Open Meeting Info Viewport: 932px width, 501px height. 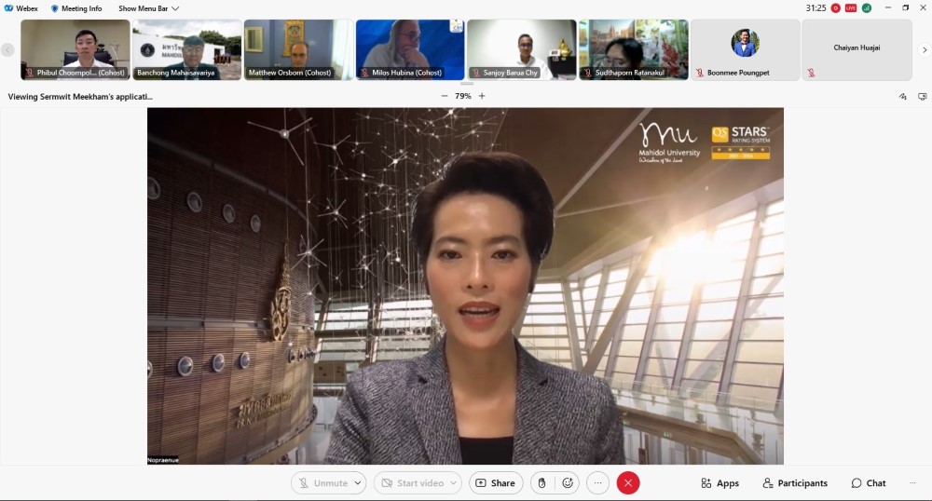click(x=76, y=8)
